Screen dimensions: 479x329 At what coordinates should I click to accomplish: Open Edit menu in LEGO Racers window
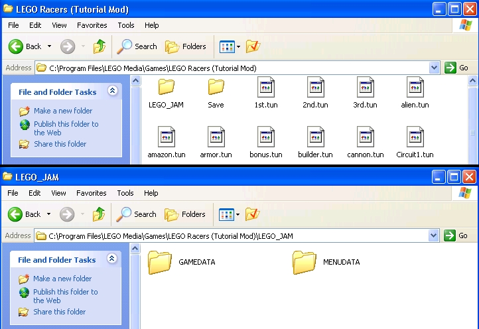35,25
